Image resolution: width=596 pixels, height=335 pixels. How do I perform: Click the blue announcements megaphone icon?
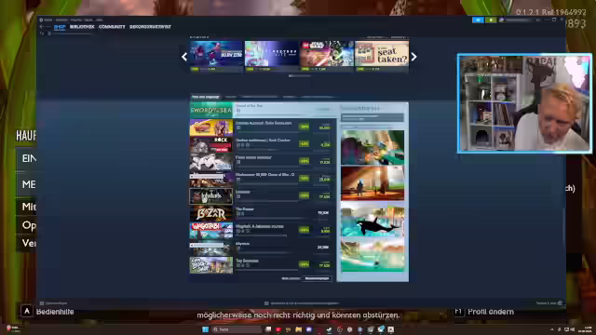478,20
